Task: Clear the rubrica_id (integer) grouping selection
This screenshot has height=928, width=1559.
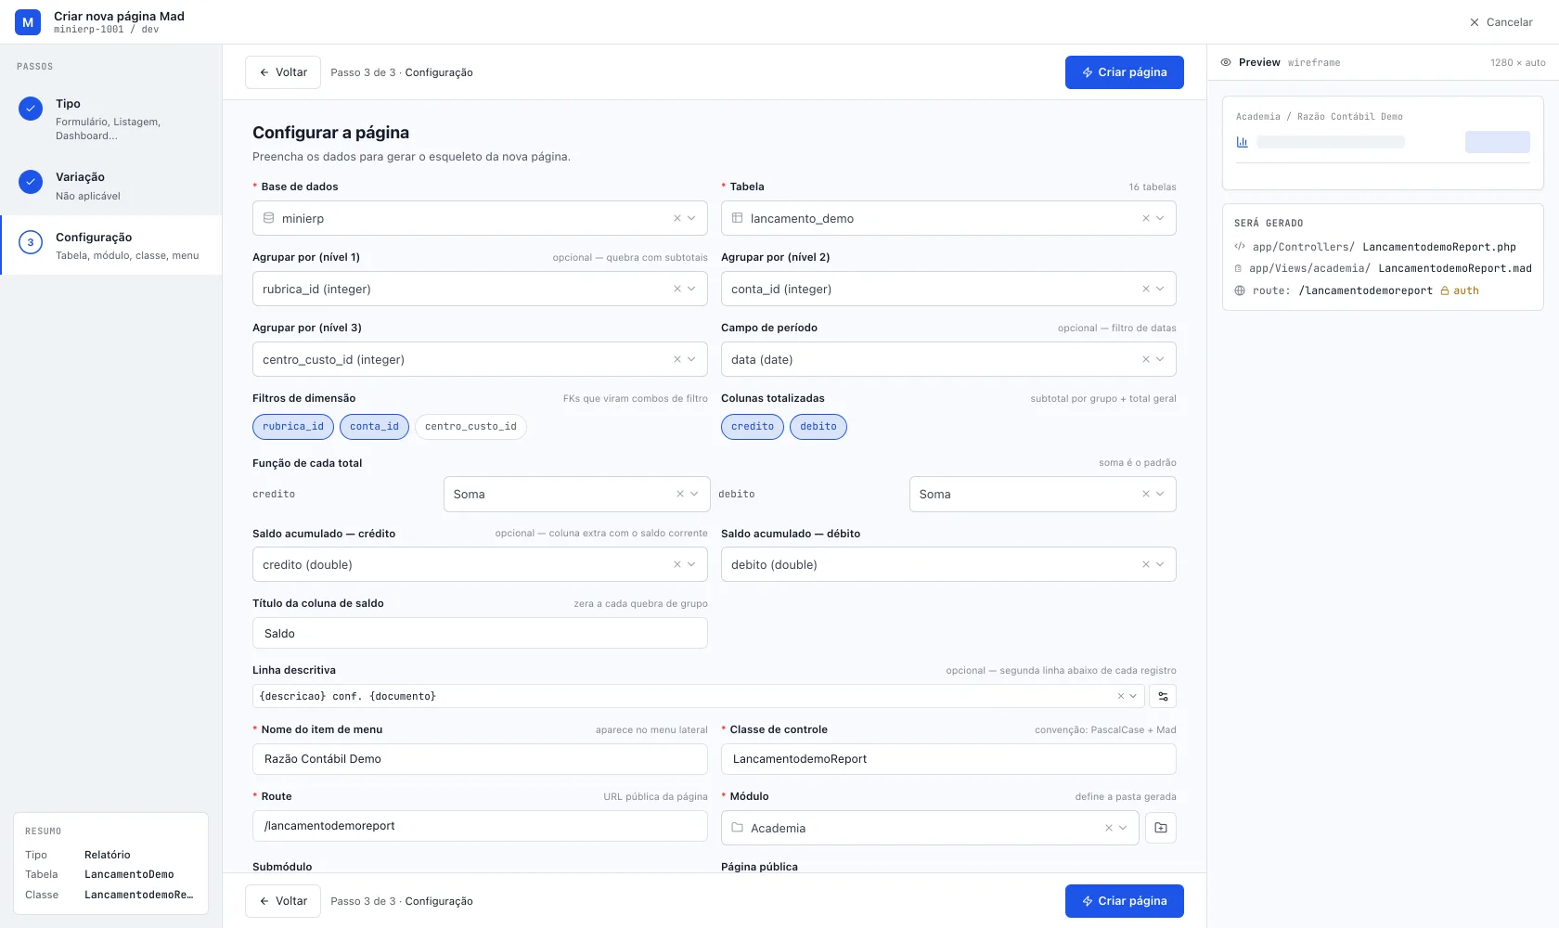Action: tap(677, 289)
